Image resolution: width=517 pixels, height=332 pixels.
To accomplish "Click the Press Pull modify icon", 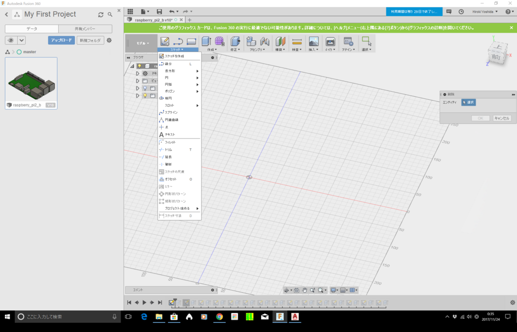I will pyautogui.click(x=235, y=41).
